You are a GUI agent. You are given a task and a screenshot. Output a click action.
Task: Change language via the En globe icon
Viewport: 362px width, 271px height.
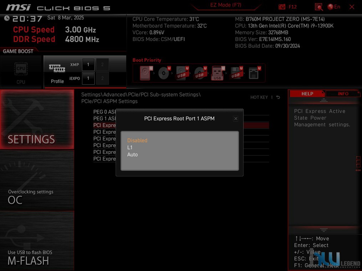pyautogui.click(x=334, y=7)
